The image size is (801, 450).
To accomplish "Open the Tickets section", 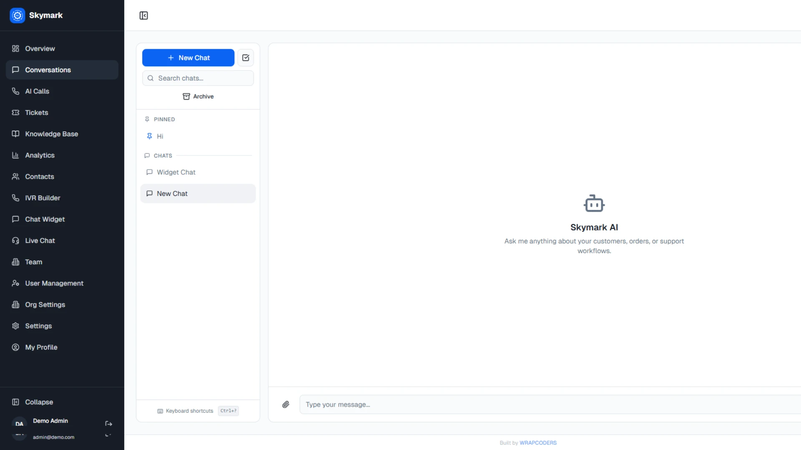I will point(62,112).
